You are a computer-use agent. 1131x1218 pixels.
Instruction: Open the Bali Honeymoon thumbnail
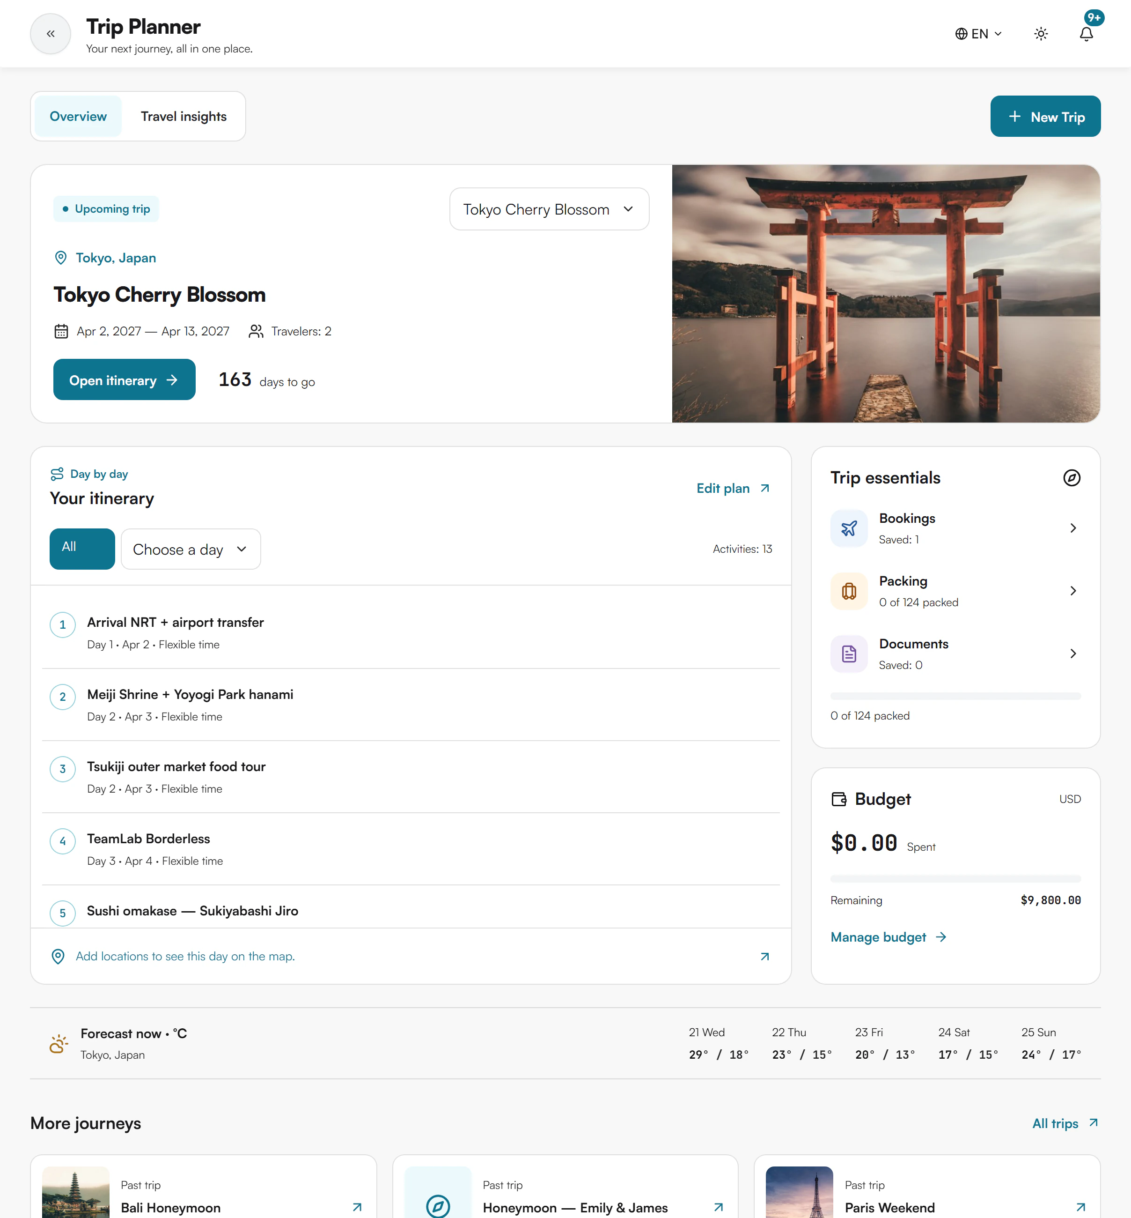pyautogui.click(x=76, y=1192)
